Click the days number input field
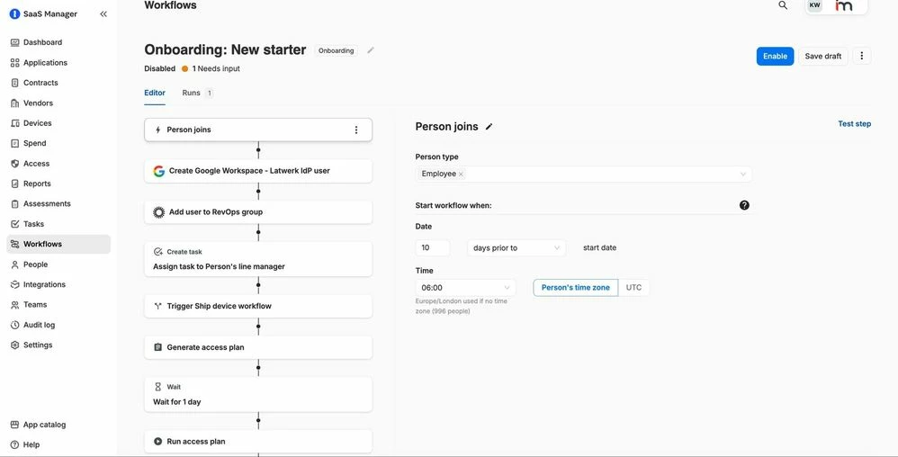 coord(433,248)
